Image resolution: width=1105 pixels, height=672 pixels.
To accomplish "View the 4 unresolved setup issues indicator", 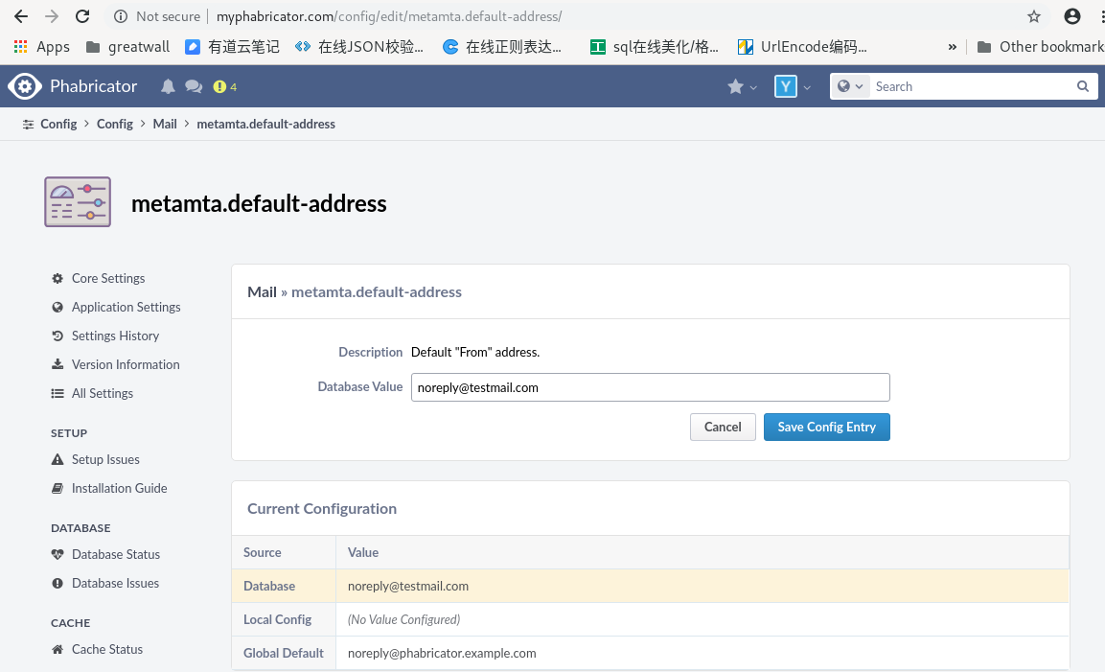I will tap(222, 86).
